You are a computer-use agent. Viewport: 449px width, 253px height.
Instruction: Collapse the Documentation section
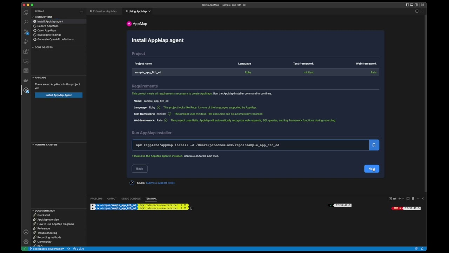45,211
